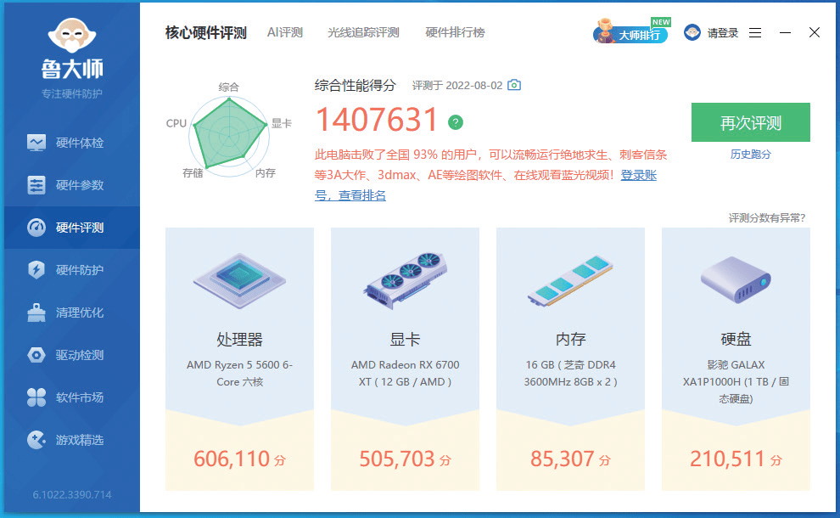Click the green question mark help icon
Viewport: 840px width, 518px height.
pyautogui.click(x=456, y=122)
